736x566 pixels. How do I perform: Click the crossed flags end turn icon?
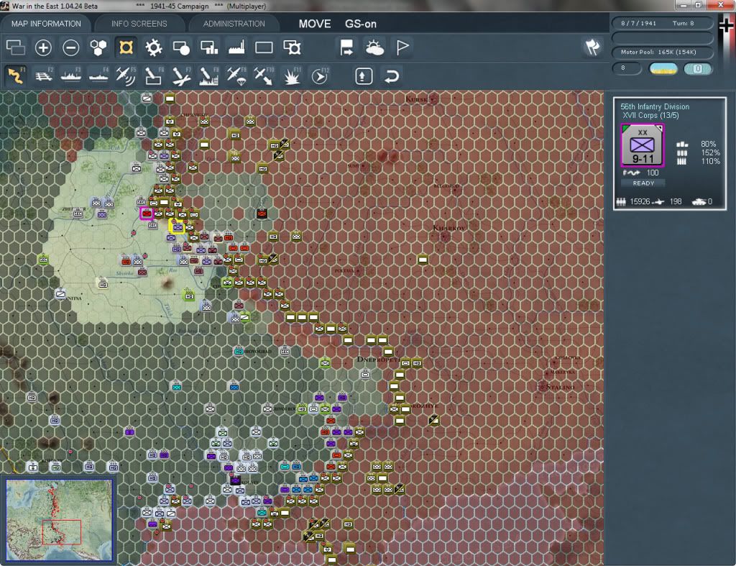tap(593, 47)
